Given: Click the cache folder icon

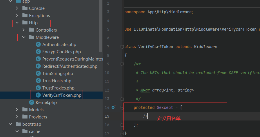Looking at the screenshot, I should tap(25, 131).
